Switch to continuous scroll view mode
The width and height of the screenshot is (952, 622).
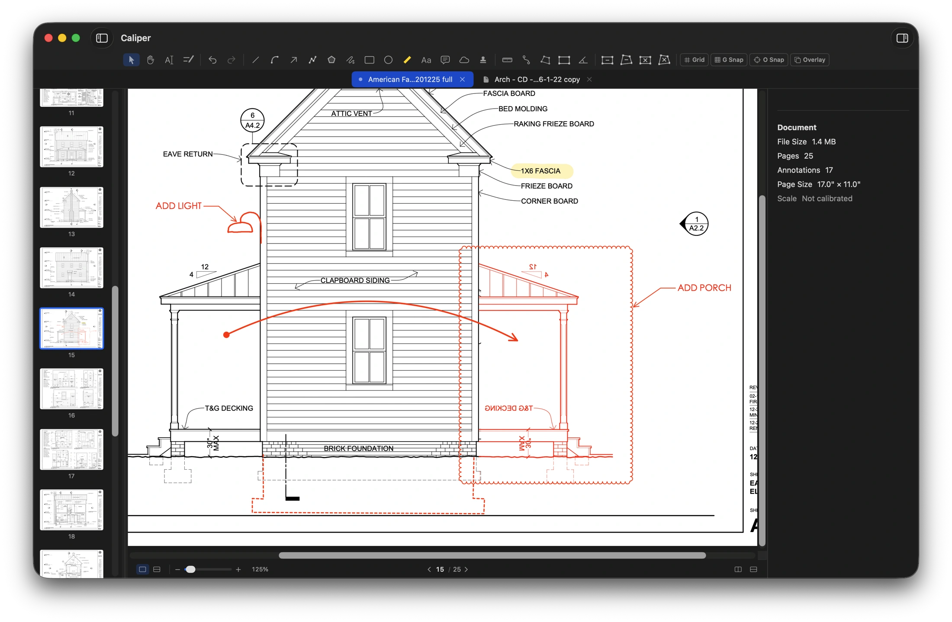click(x=157, y=569)
